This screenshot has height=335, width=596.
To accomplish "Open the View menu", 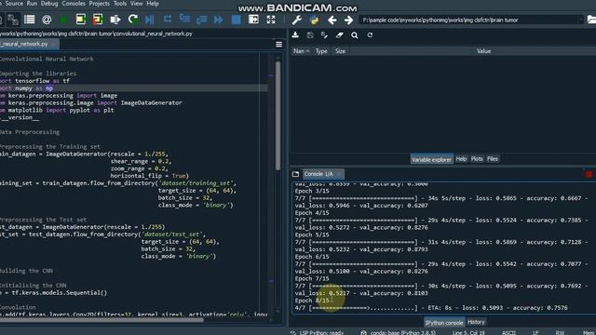I will (x=137, y=4).
